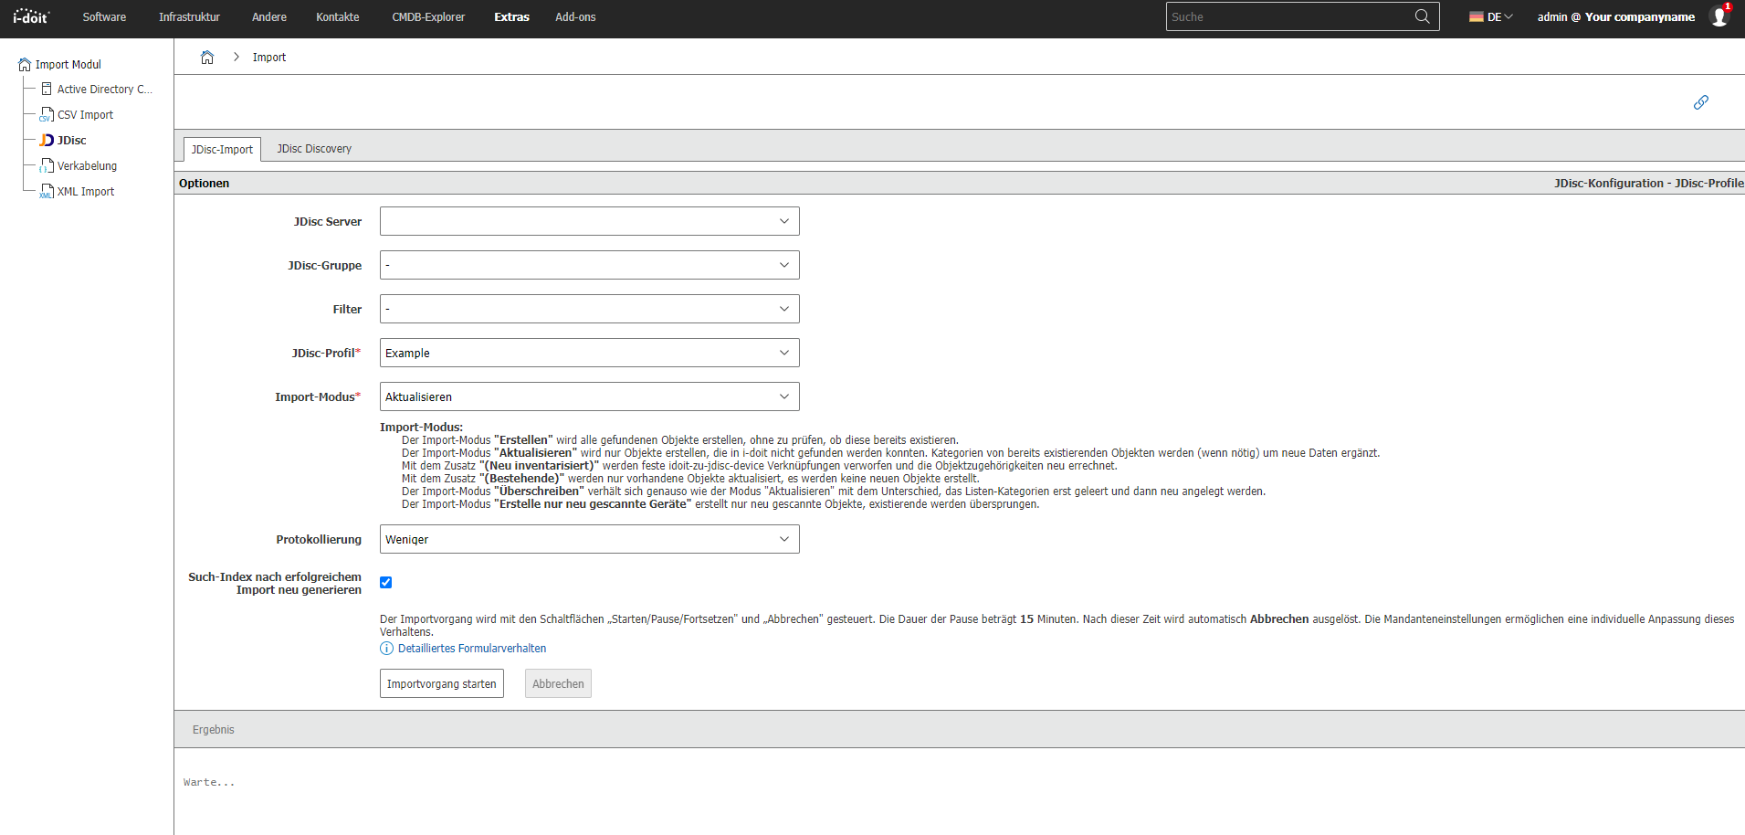Open the Add-ons menu
1745x835 pixels.
tap(575, 17)
